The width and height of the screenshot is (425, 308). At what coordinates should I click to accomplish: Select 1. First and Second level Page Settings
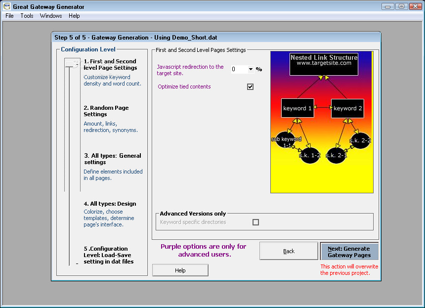click(110, 65)
